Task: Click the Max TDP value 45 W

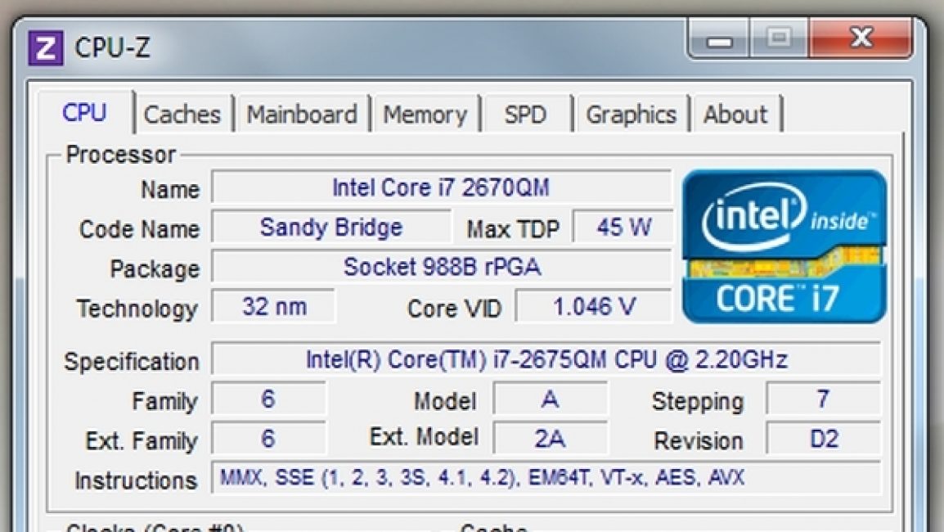Action: pos(623,228)
